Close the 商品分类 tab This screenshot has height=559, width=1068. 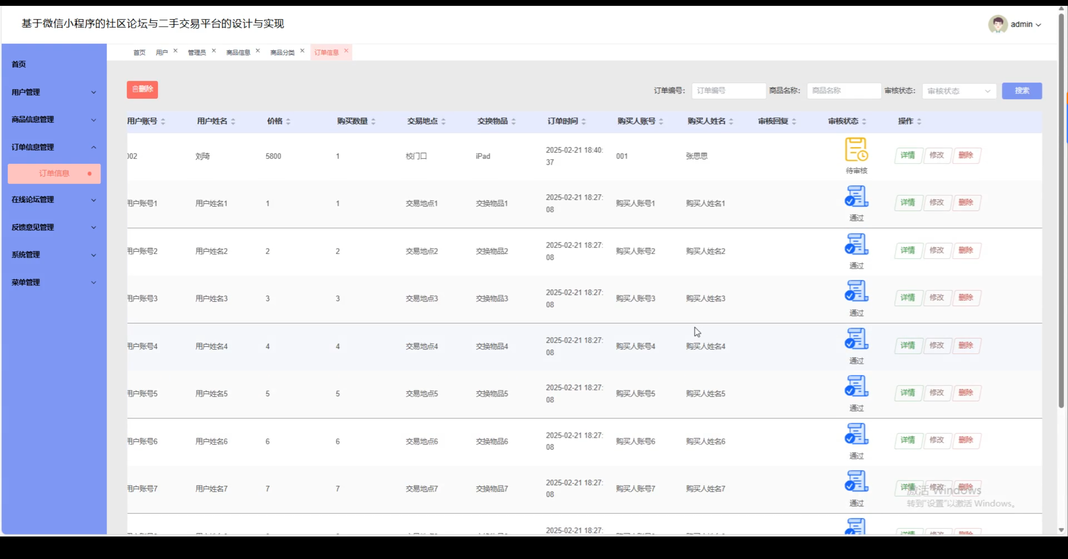point(302,51)
